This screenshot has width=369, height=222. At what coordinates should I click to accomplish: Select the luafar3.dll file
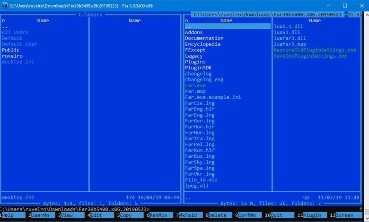(290, 38)
